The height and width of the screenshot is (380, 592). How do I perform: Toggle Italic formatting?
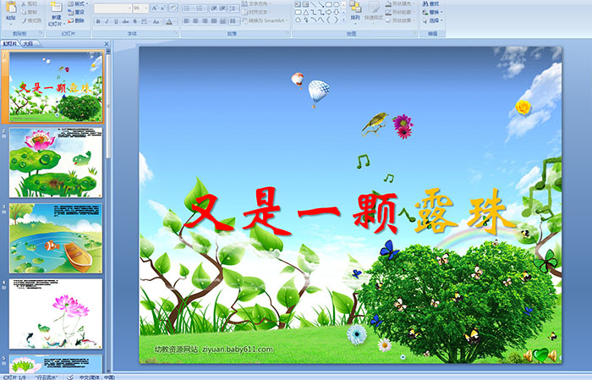click(107, 21)
